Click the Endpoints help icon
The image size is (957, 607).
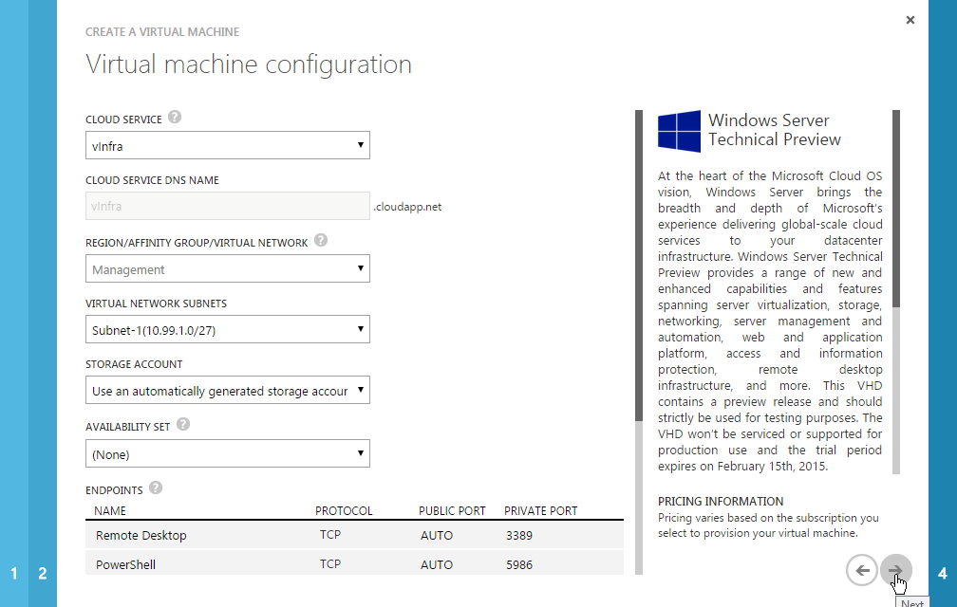click(x=156, y=488)
